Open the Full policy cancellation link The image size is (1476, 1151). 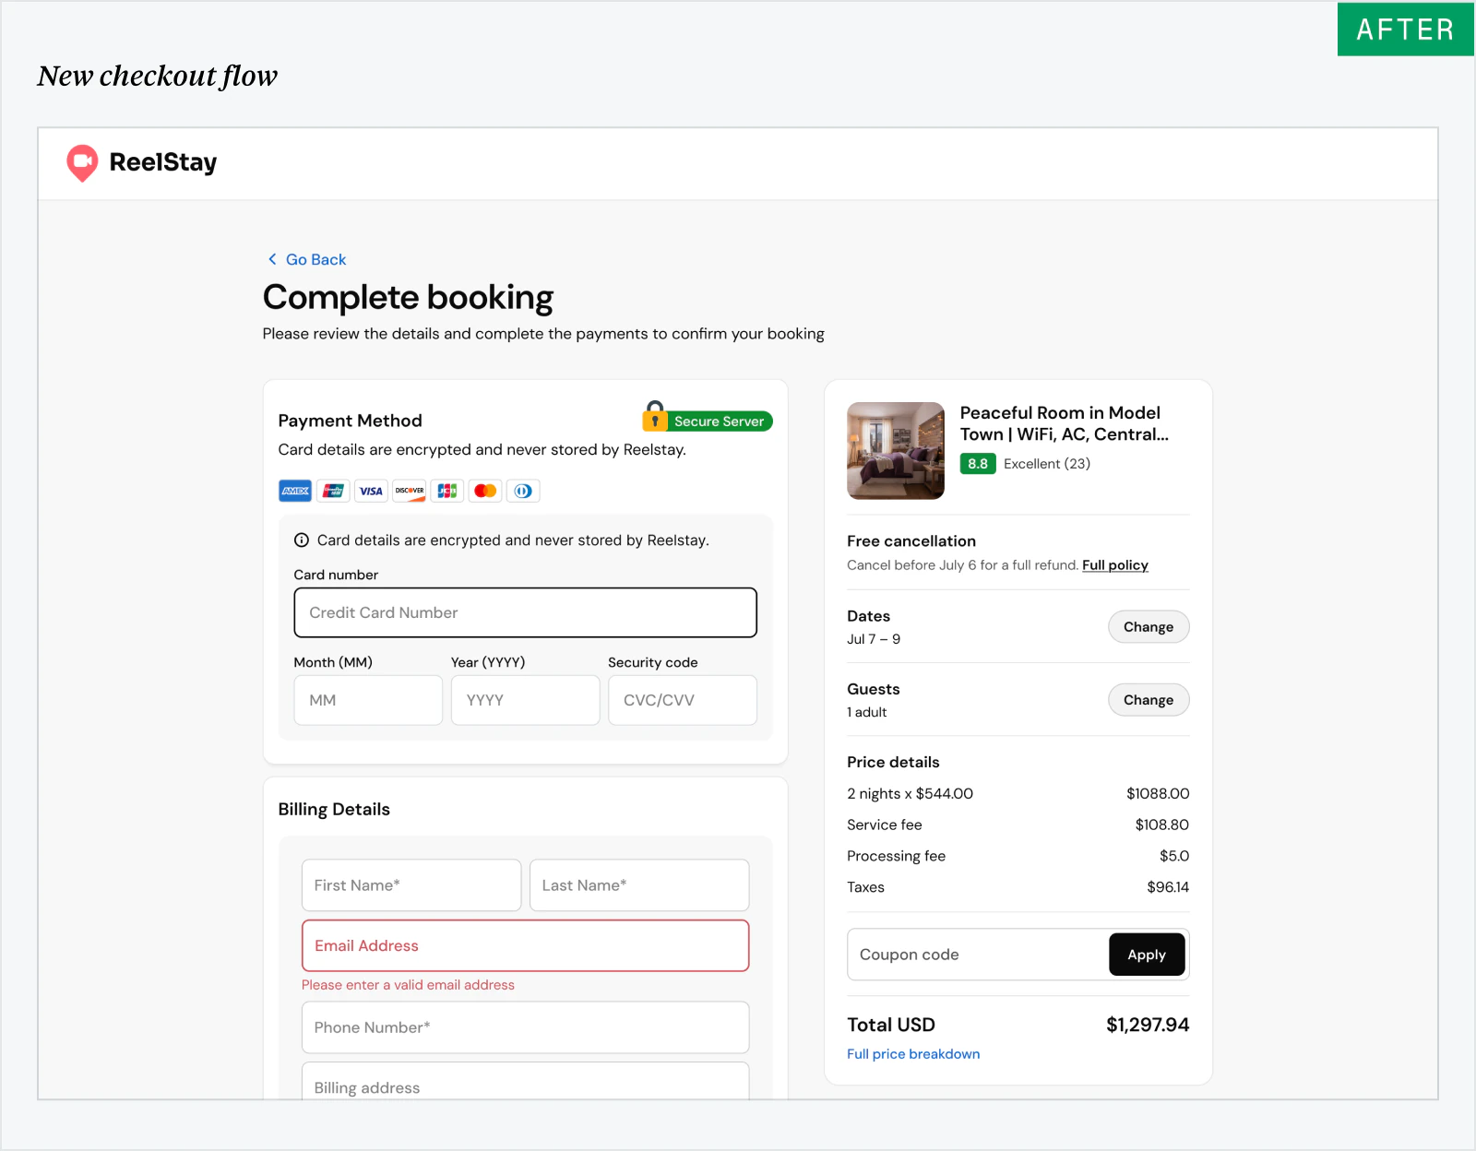[x=1115, y=565]
